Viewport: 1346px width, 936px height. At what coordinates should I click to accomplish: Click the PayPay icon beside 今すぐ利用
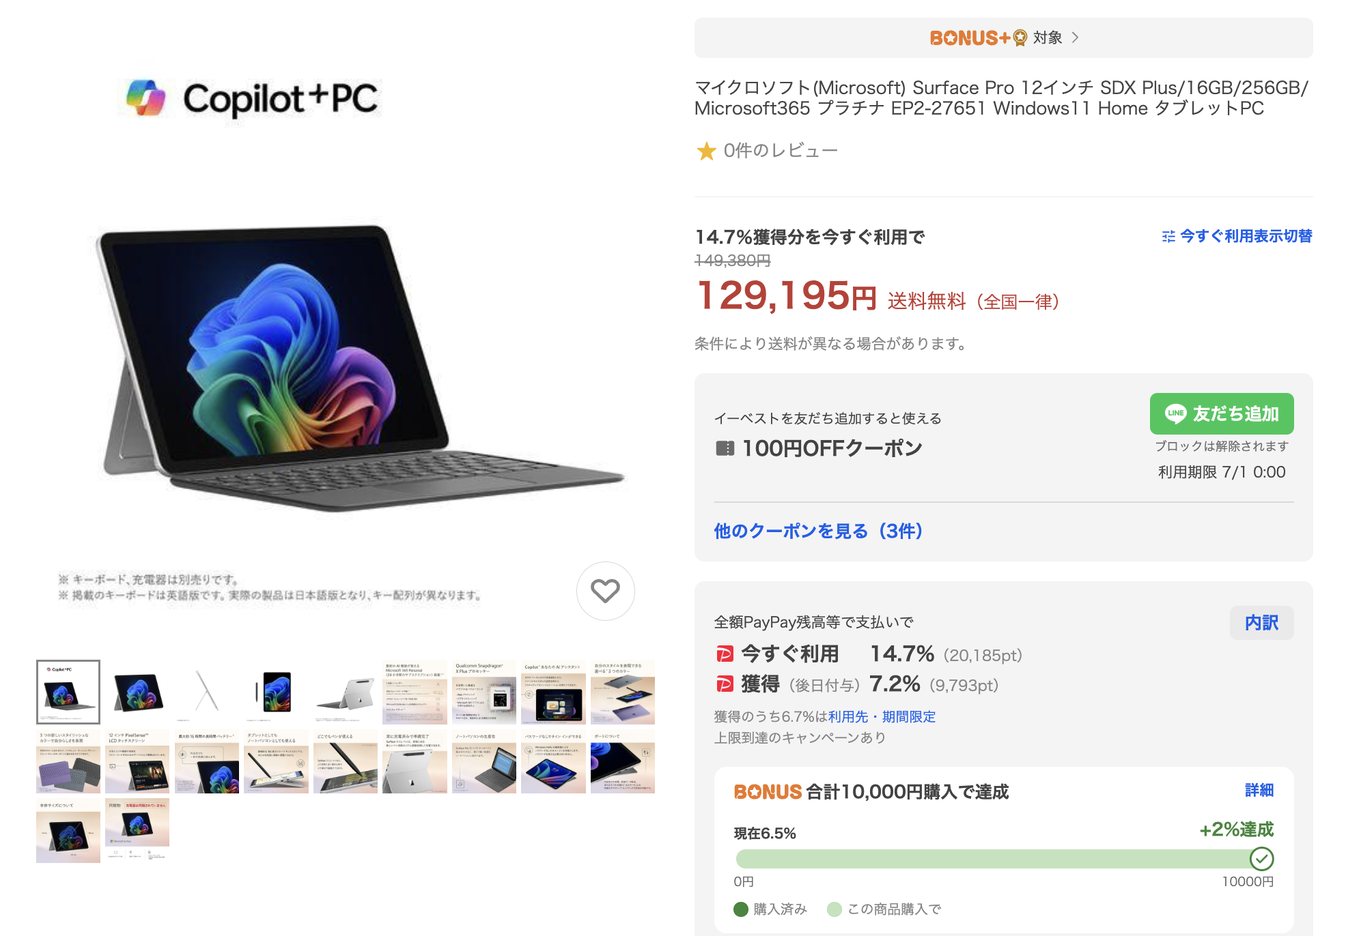pyautogui.click(x=725, y=654)
